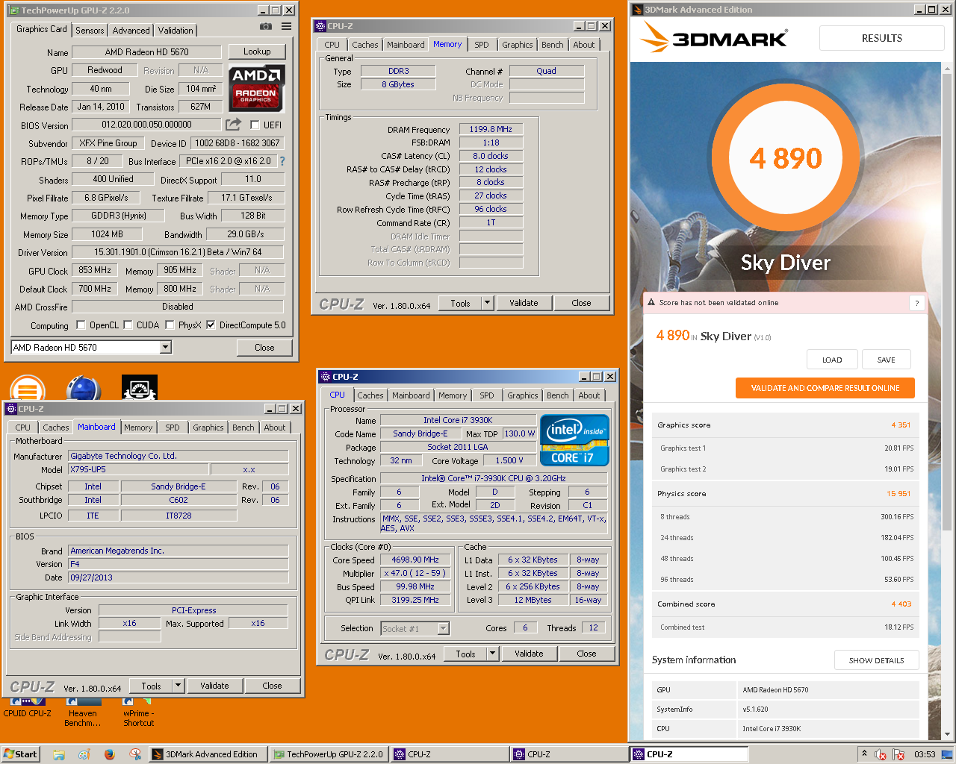Screen dimensions: 956x764
Task: Click Validate in Memory CPU-Z window
Action: (524, 303)
